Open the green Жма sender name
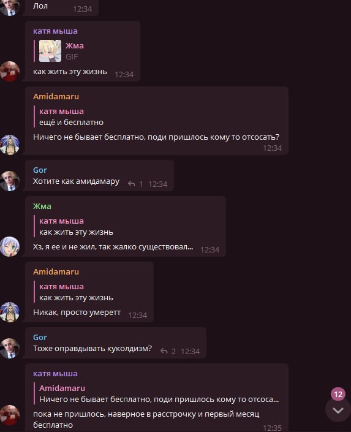 coord(42,206)
